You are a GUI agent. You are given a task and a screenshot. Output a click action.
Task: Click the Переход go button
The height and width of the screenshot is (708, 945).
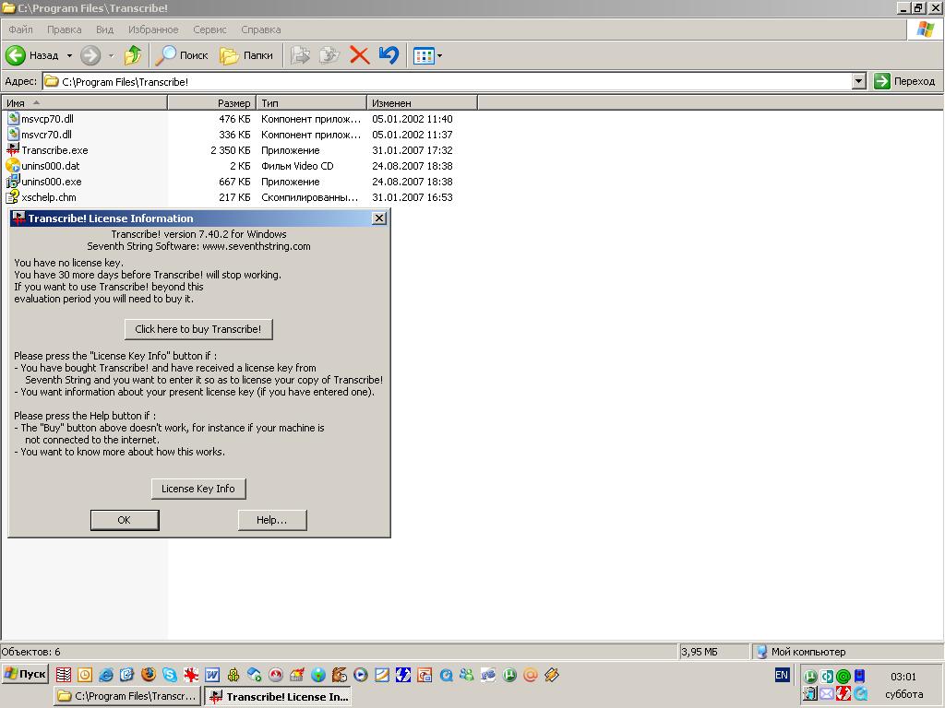[904, 81]
